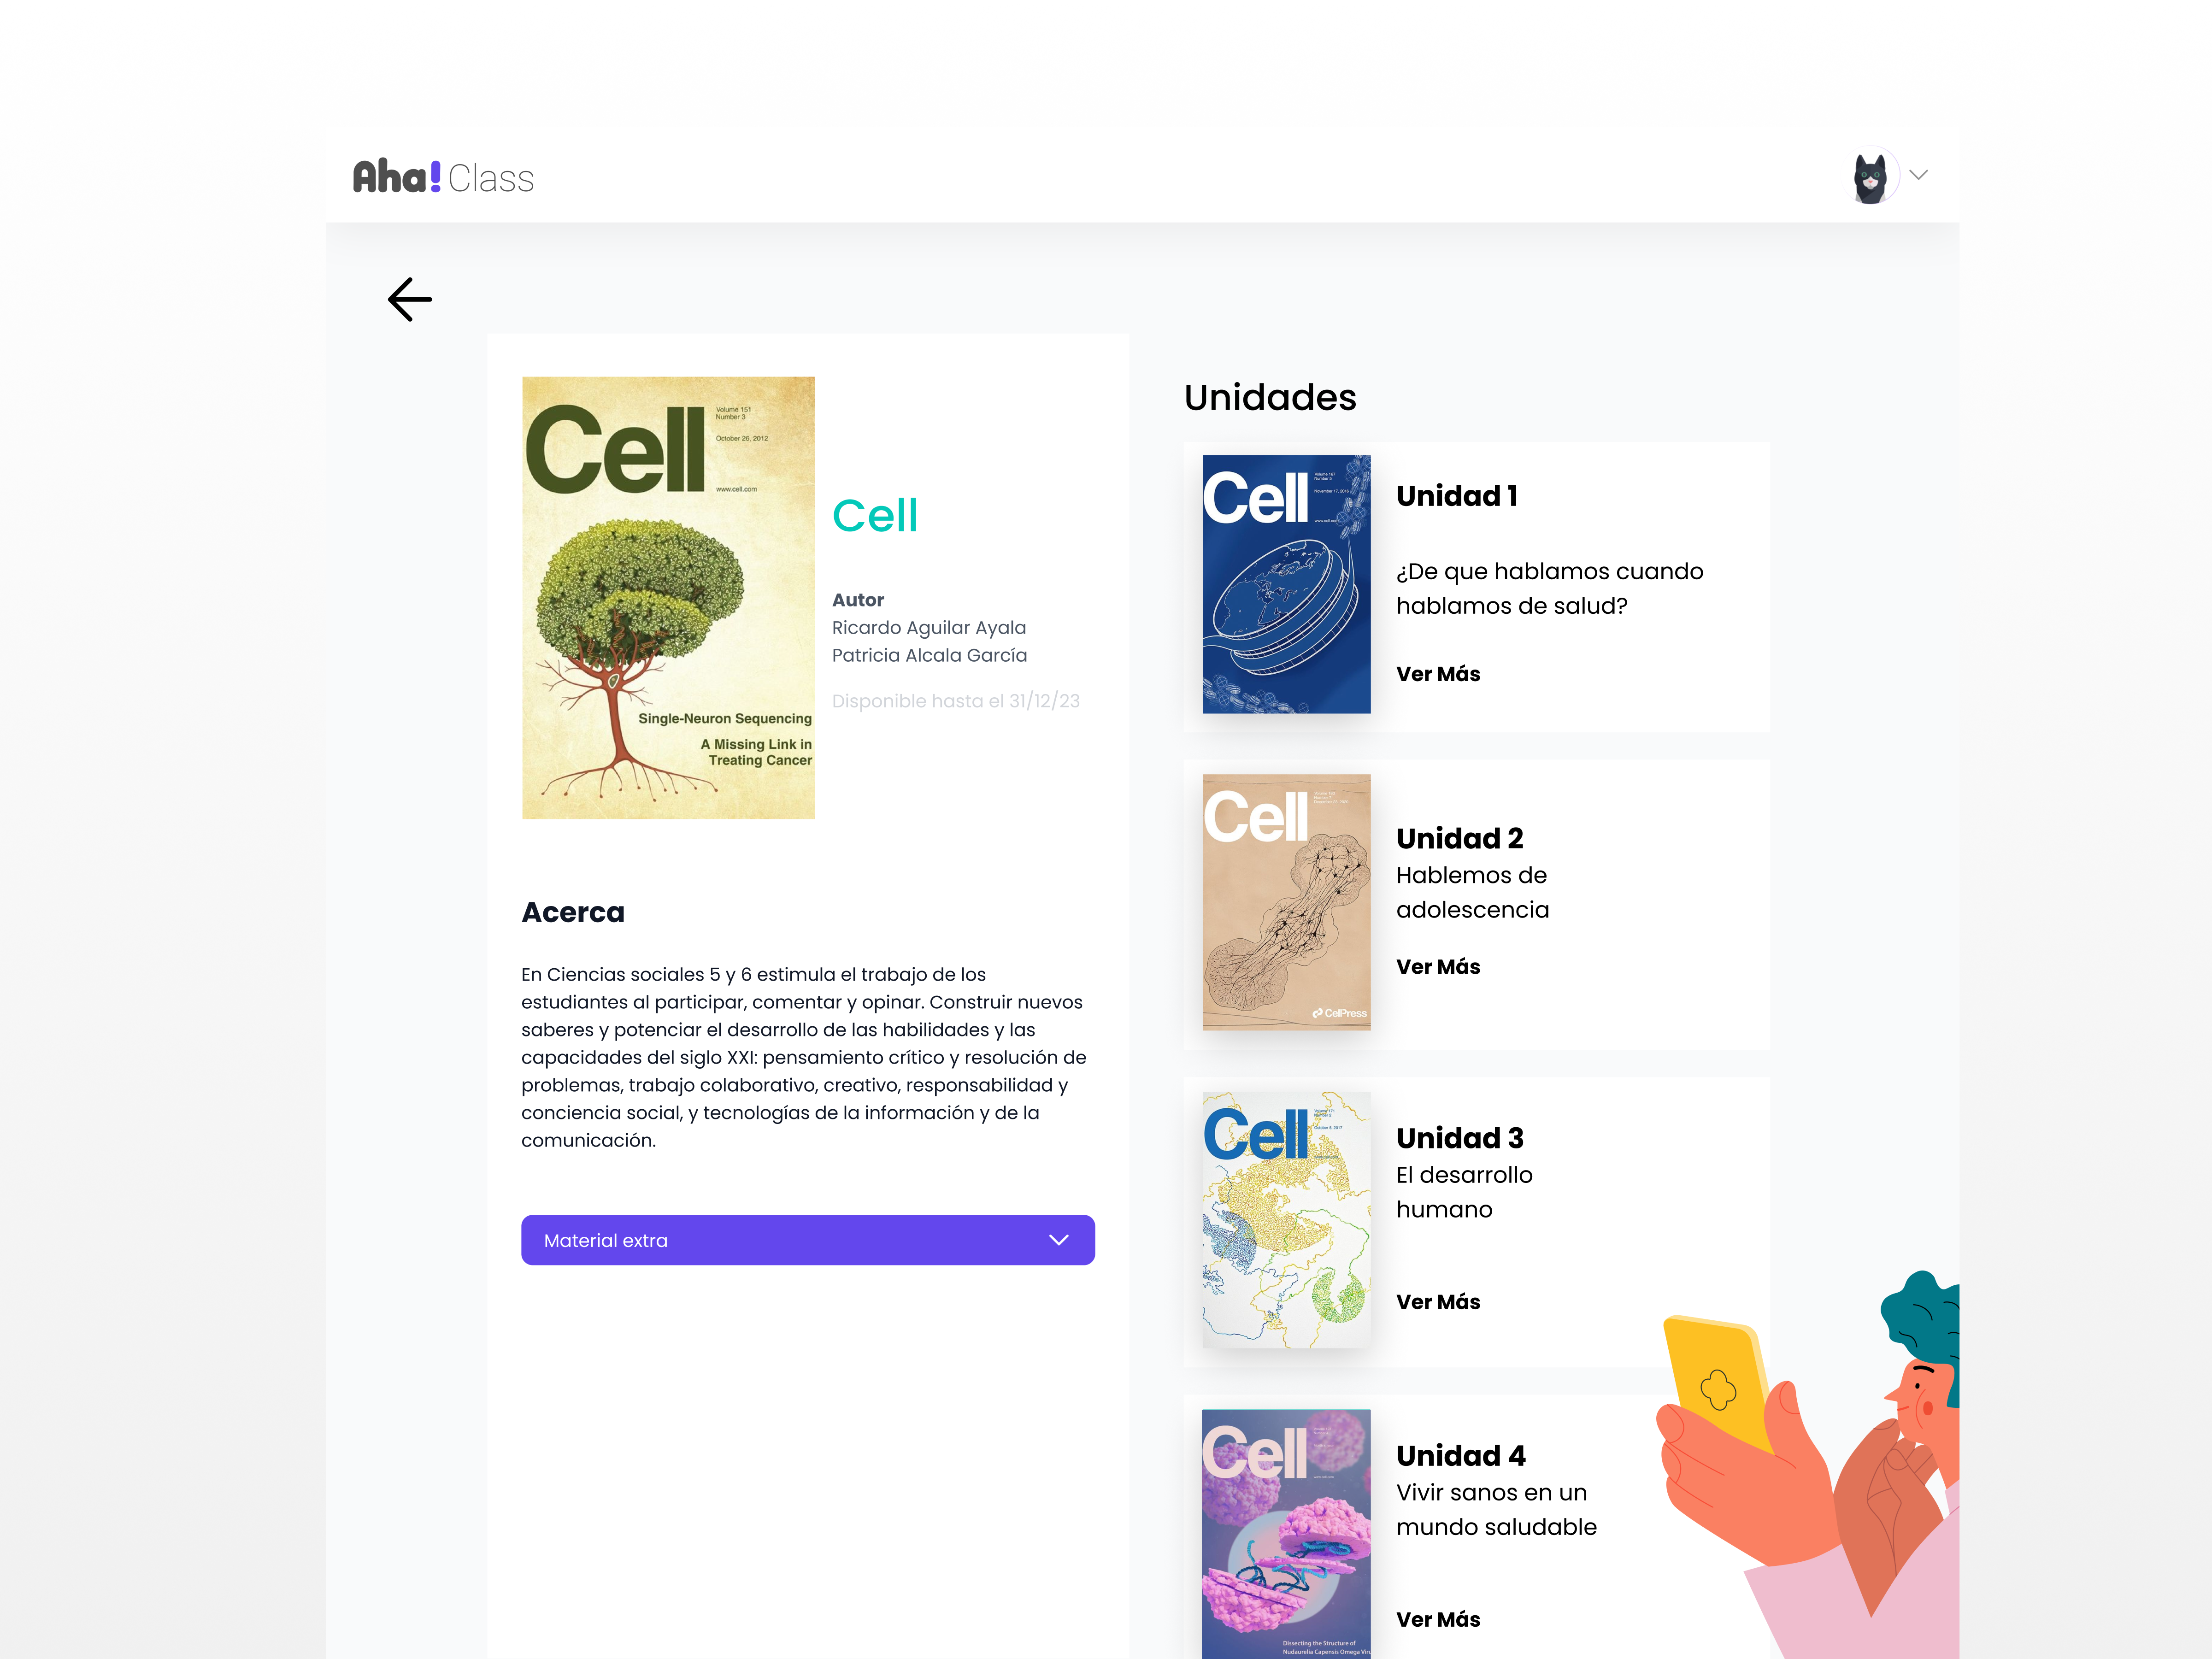Select the Acerca description paragraph

(x=804, y=1057)
